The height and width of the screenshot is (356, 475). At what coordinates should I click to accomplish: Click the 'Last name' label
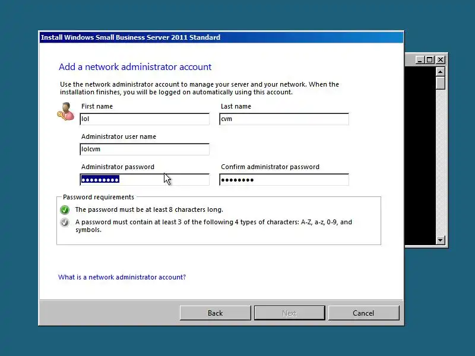coord(236,106)
